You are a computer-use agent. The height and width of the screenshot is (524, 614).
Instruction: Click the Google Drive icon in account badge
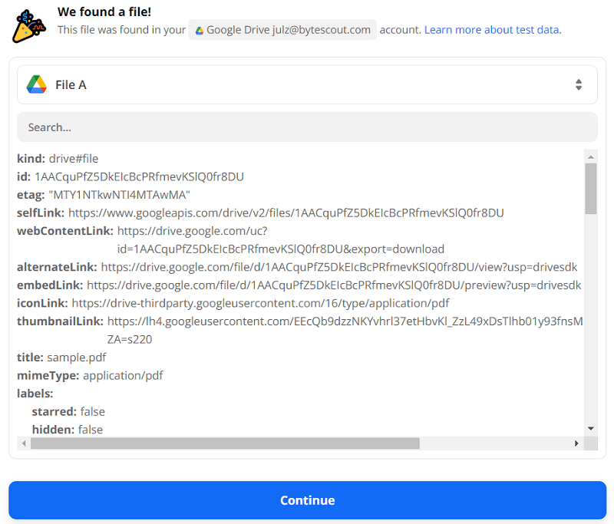click(x=200, y=31)
